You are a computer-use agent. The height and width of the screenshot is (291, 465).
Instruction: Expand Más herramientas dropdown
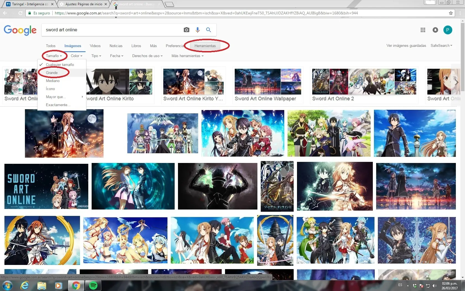(187, 56)
